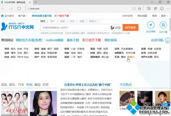The width and height of the screenshot is (171, 116).
Task: Open new tab with plus button
Action: (x=36, y=2)
